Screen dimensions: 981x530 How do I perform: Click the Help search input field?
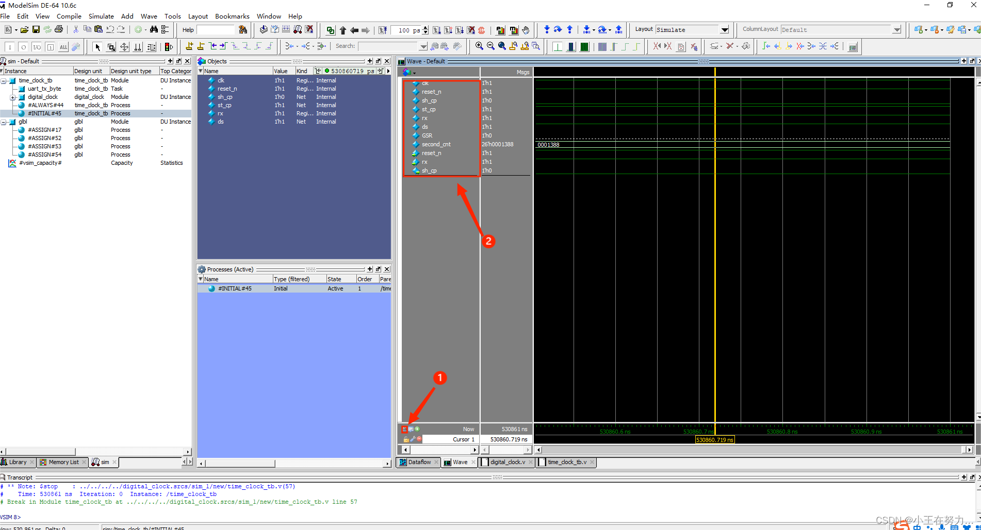[216, 30]
